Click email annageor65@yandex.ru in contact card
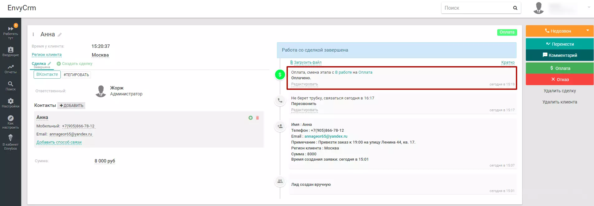 (x=71, y=134)
